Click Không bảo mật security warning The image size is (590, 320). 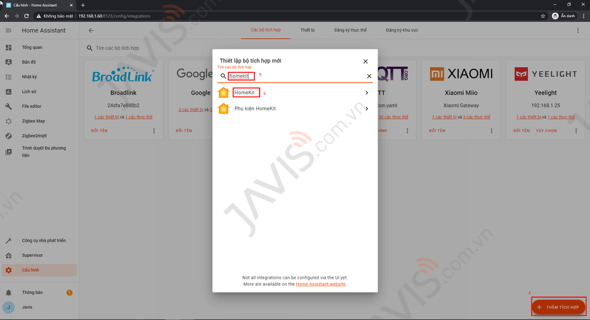[55, 16]
